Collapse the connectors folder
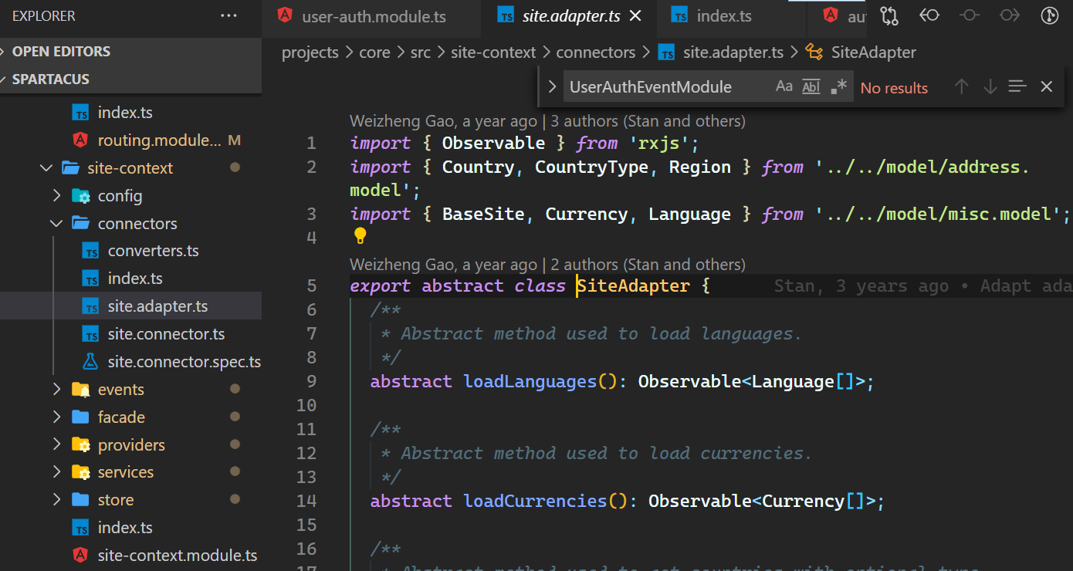Image resolution: width=1073 pixels, height=571 pixels. click(56, 224)
